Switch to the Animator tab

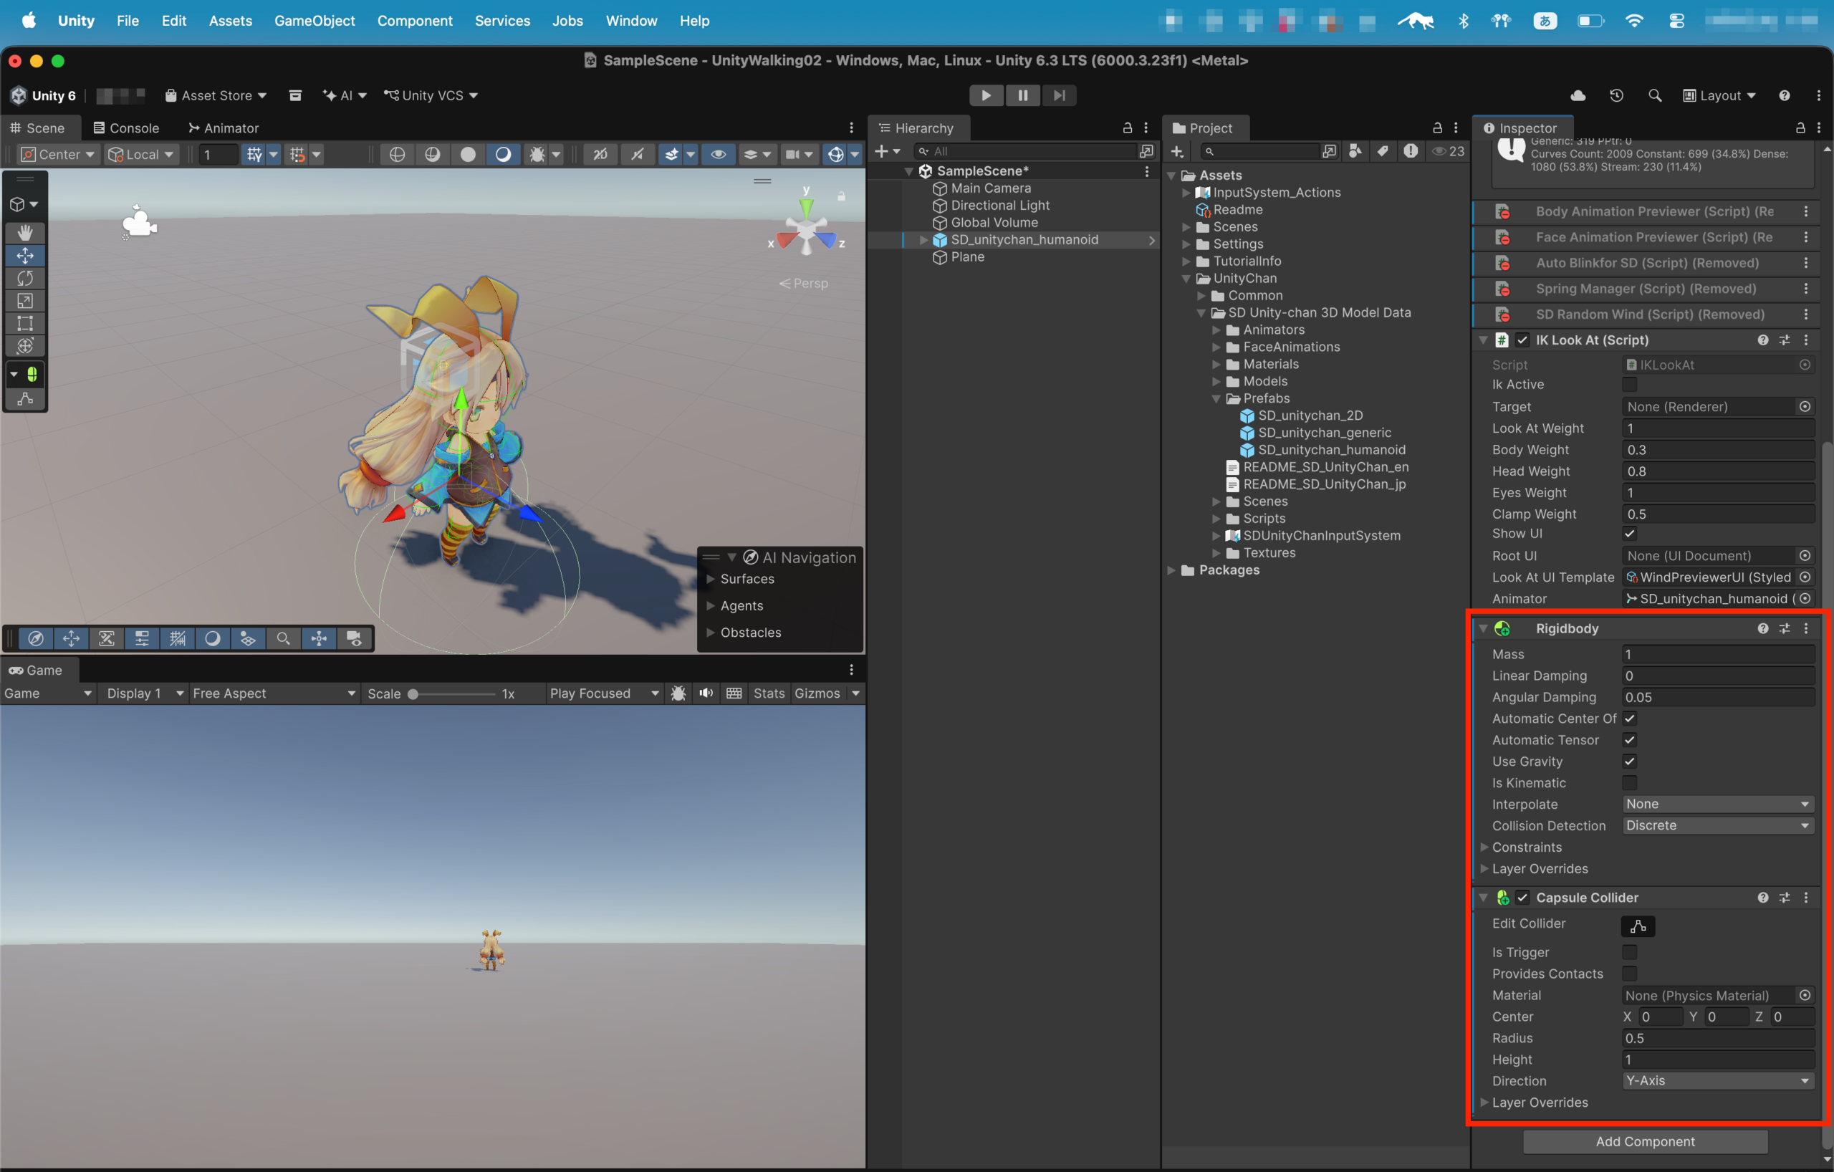click(x=223, y=128)
